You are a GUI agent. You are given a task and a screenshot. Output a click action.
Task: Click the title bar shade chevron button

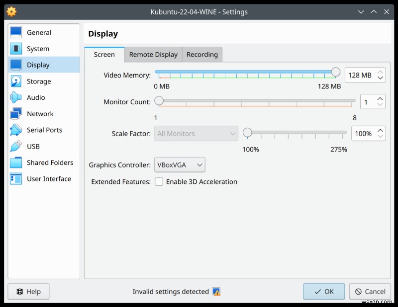pos(361,11)
